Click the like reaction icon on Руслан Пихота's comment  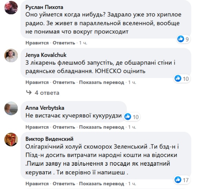(x=181, y=39)
